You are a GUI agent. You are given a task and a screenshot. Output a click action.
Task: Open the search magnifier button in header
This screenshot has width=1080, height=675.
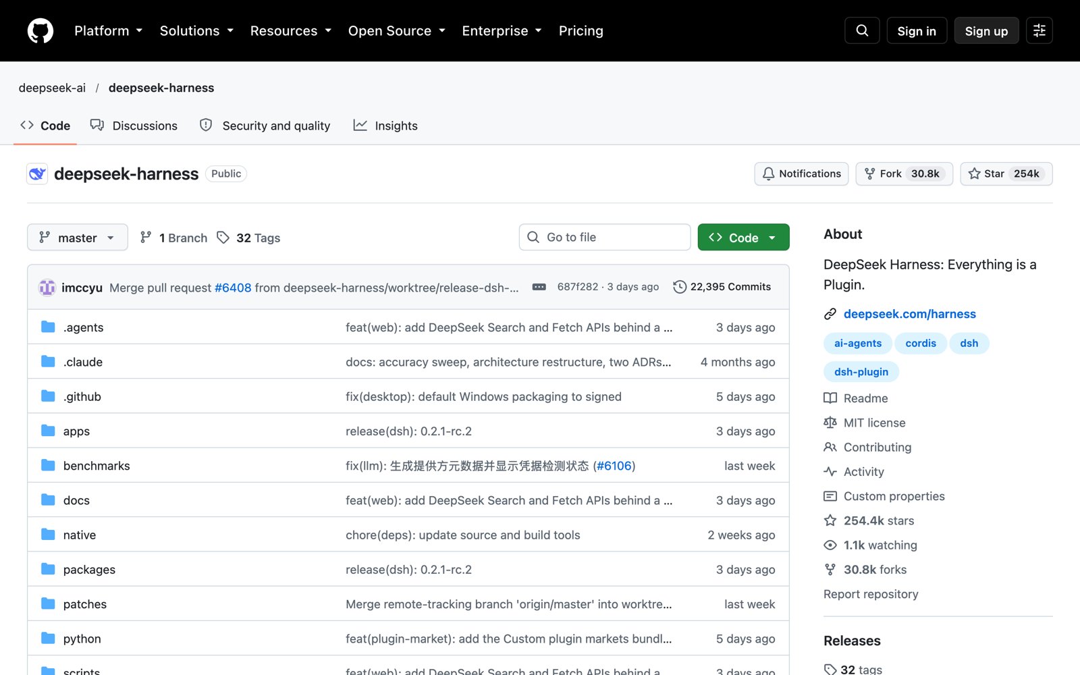click(x=862, y=30)
